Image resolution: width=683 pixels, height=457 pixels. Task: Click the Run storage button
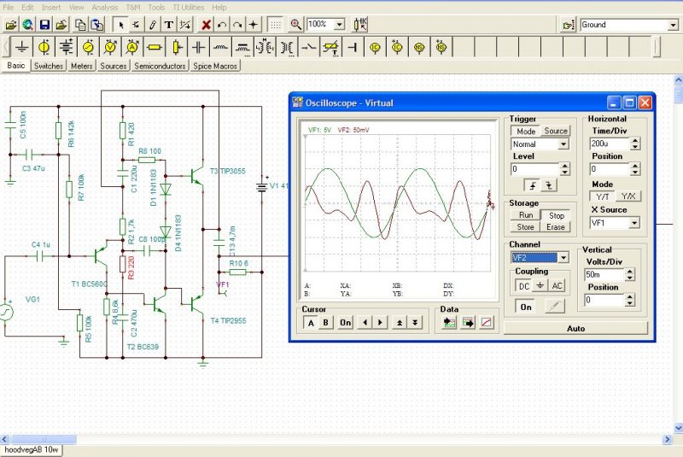(x=526, y=215)
